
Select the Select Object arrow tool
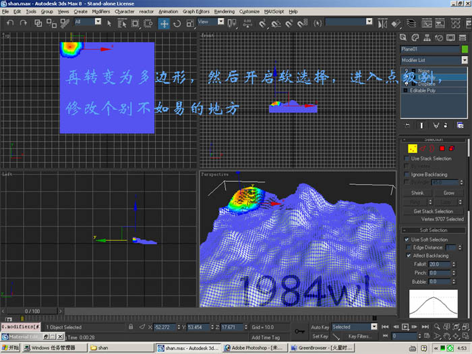point(109,23)
